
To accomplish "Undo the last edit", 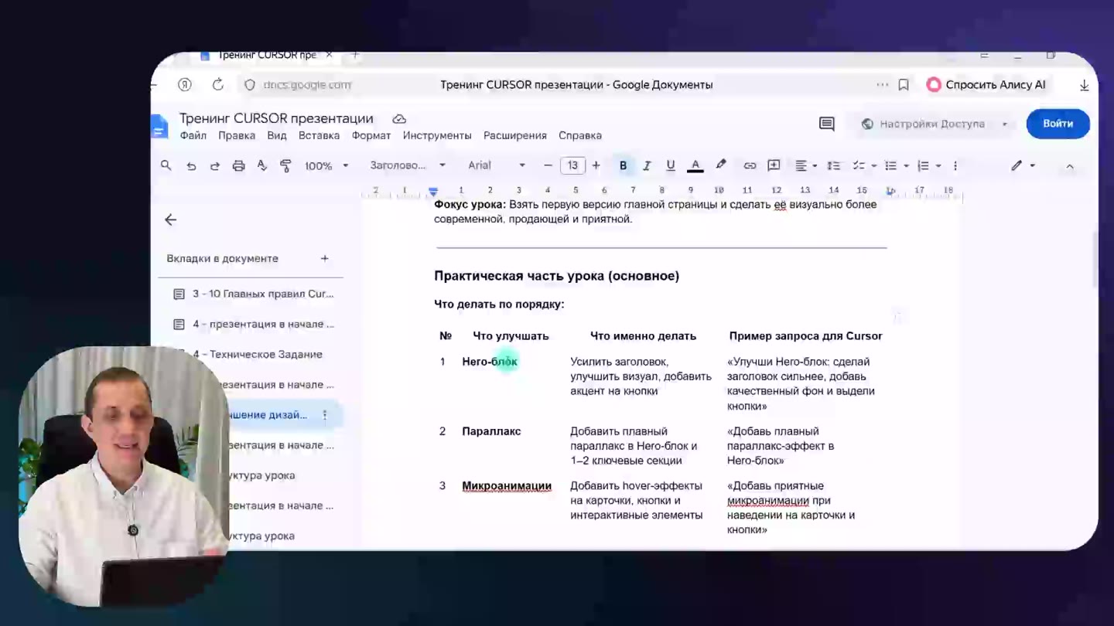I will (191, 166).
